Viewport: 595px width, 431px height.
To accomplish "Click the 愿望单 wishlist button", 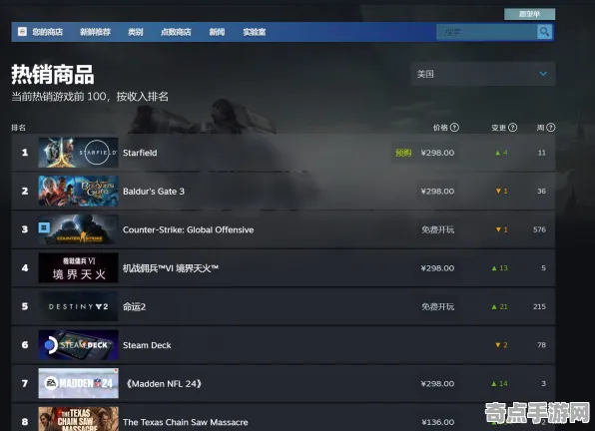I will 529,14.
